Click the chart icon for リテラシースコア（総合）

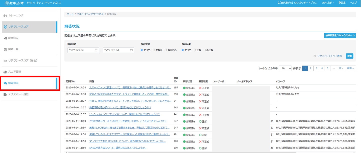tap(5, 61)
